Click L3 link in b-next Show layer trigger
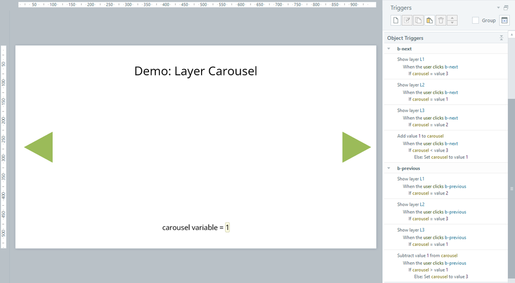Viewport: 515px width, 283px height. 422,111
